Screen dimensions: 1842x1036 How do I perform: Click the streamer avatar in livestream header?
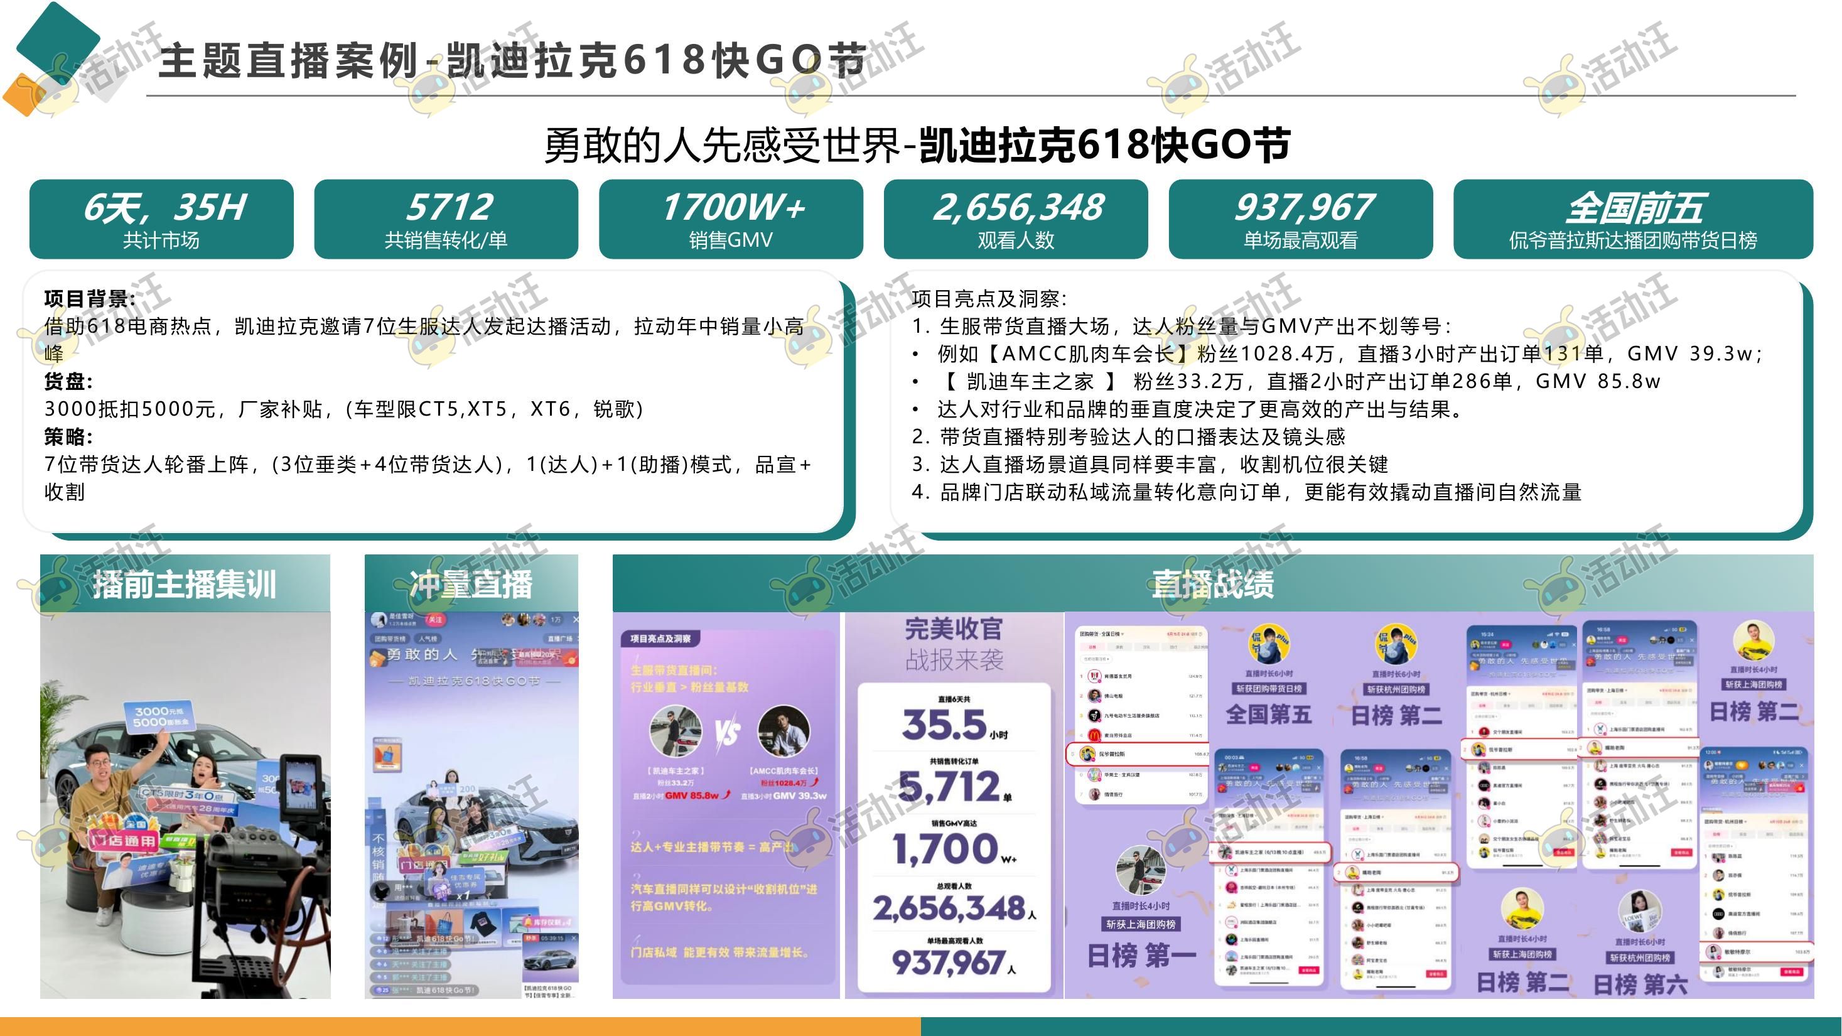[x=379, y=620]
